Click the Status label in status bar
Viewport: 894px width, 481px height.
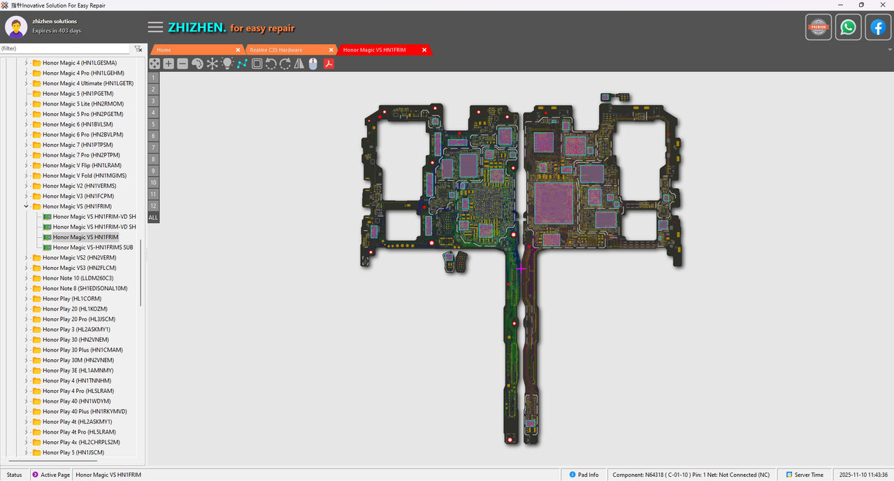[x=15, y=475]
